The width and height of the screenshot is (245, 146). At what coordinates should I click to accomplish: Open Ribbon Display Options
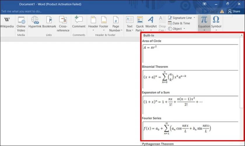(204, 4)
